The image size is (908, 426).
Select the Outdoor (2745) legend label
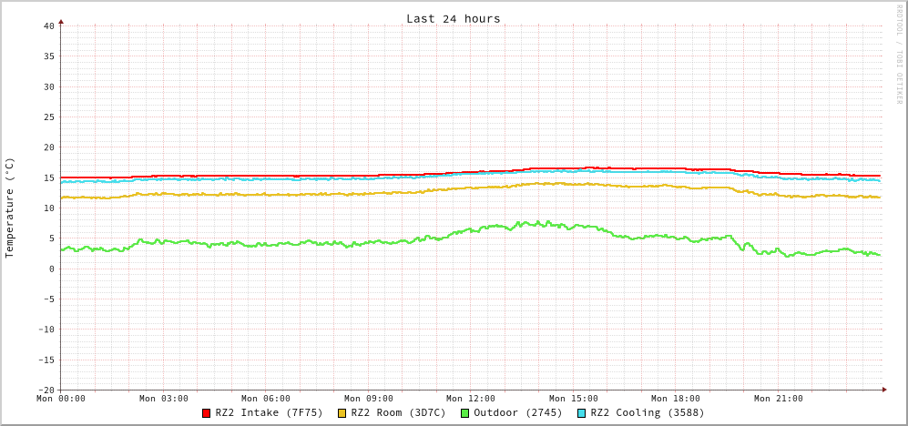coord(517,412)
